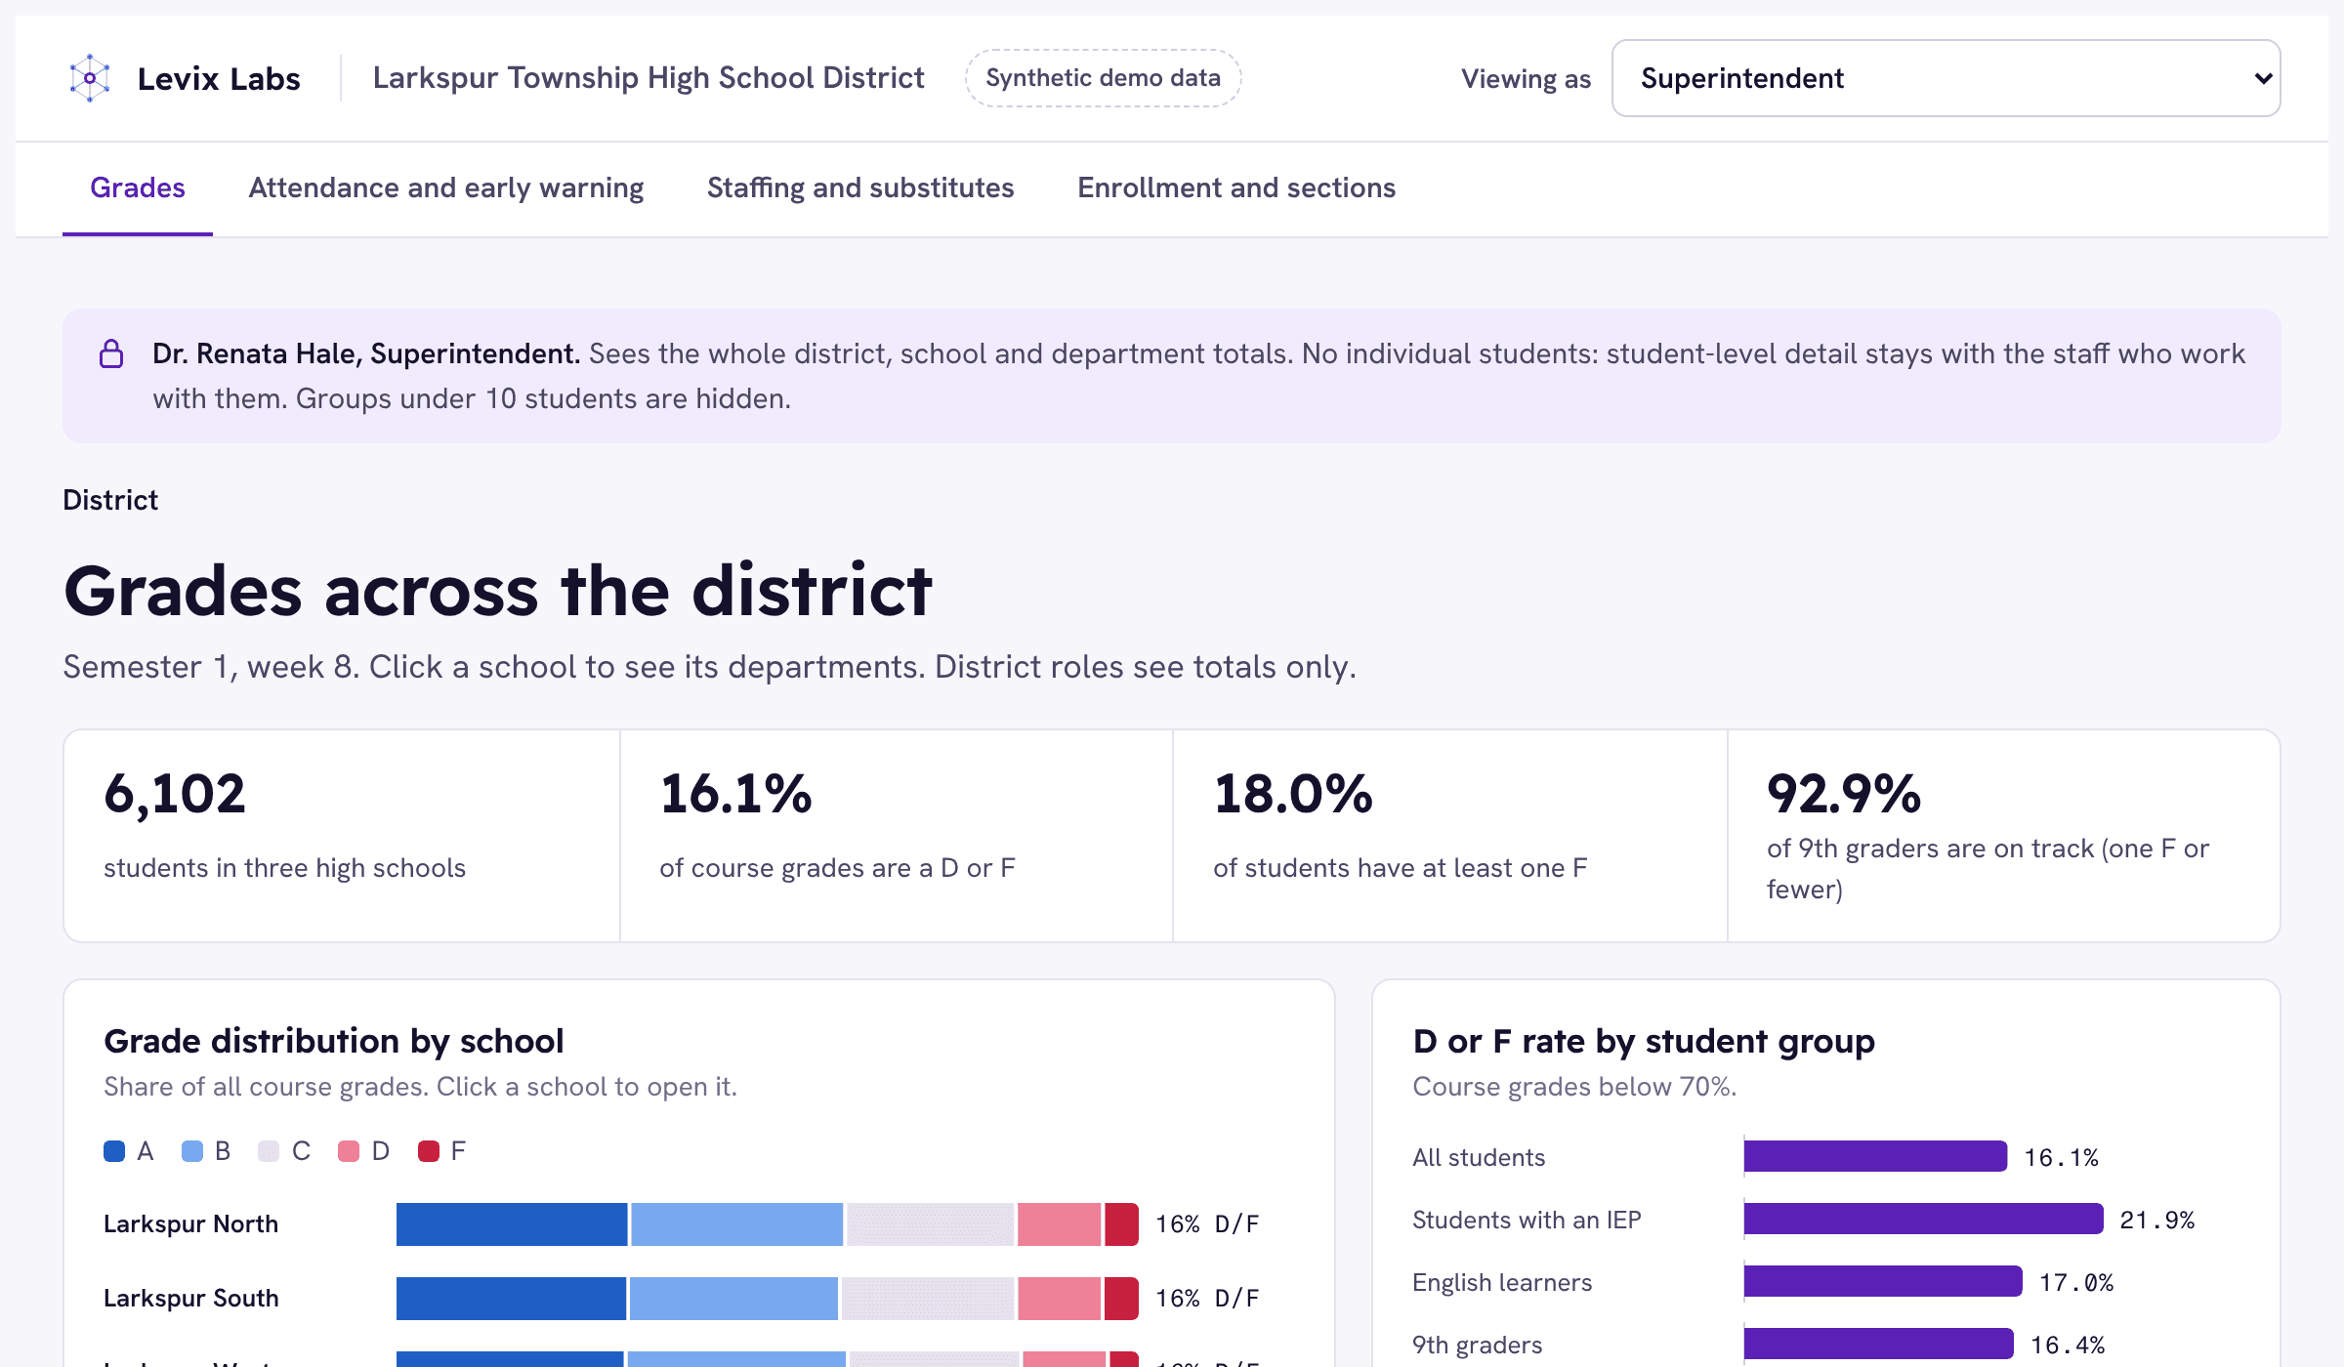Click the 9th graders rate bar
Viewport: 2344px width, 1367px height.
pyautogui.click(x=1878, y=1344)
